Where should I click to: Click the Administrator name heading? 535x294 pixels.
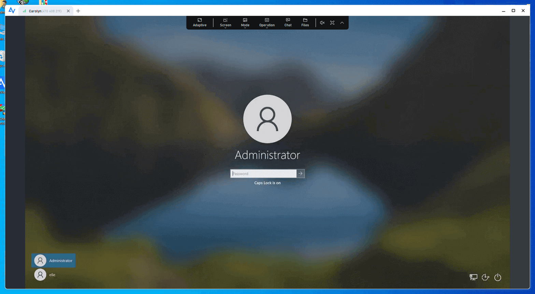[x=267, y=155]
